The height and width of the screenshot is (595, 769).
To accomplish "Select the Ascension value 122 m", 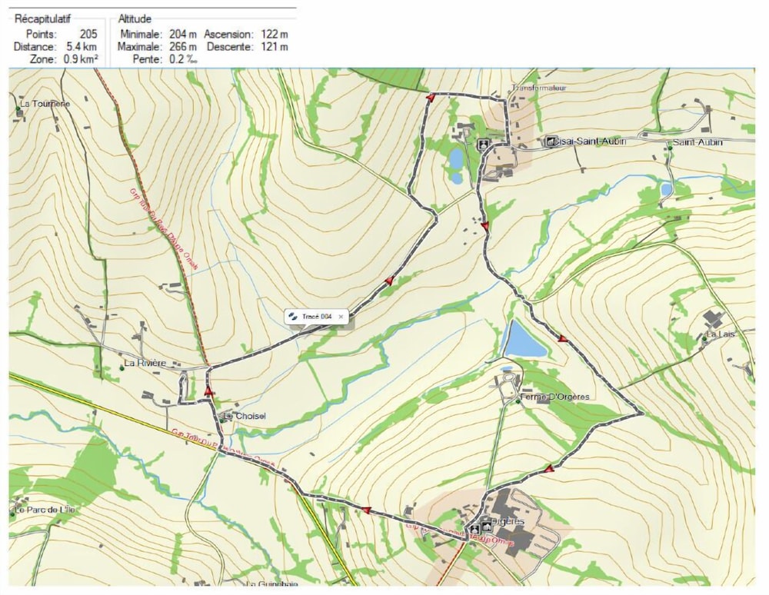I will click(275, 34).
